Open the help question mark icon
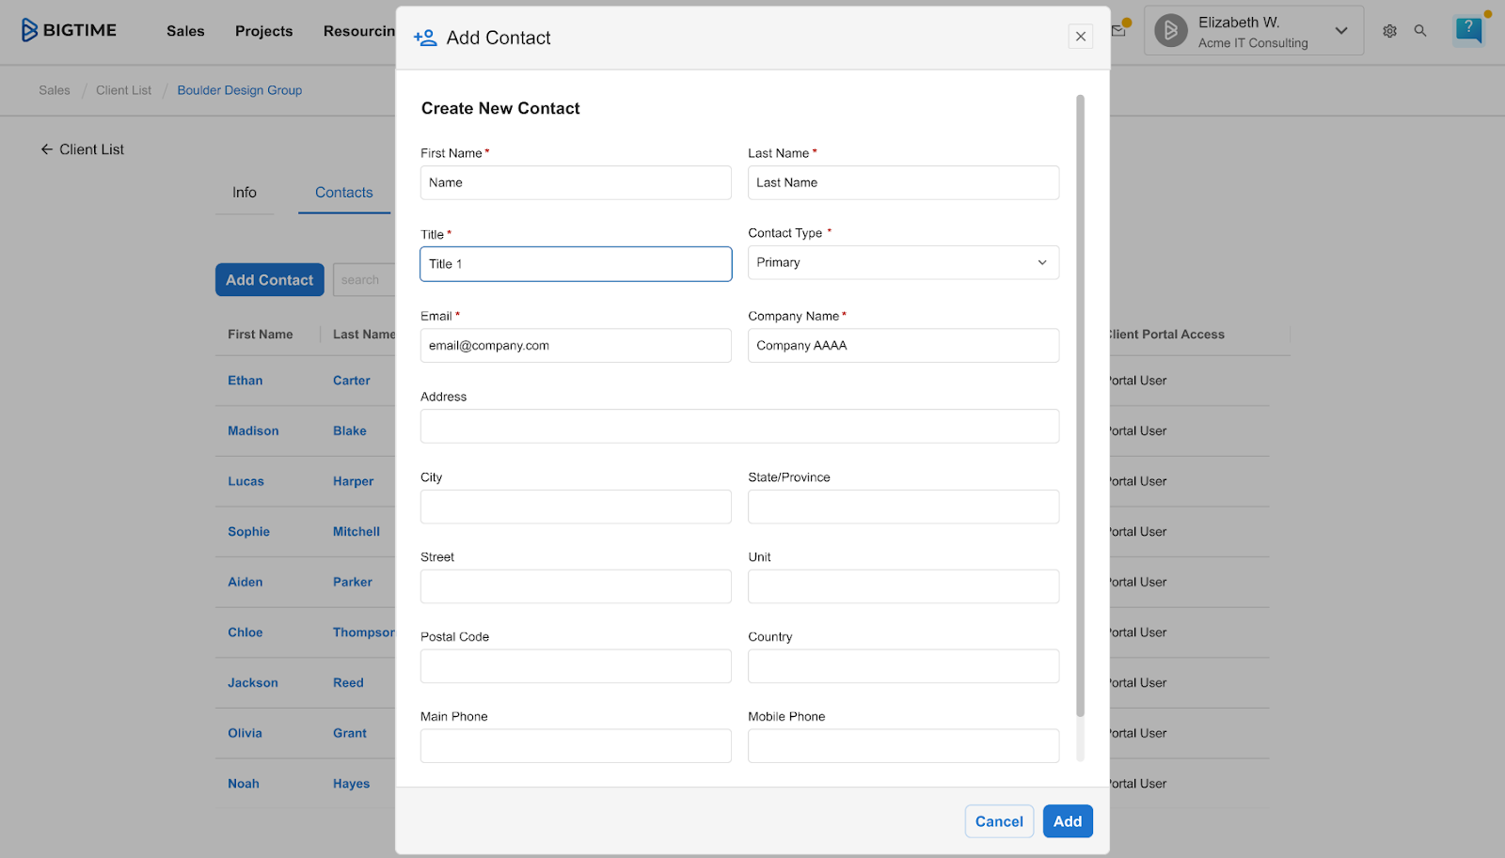Screen dimensions: 1505x858 click(1467, 29)
